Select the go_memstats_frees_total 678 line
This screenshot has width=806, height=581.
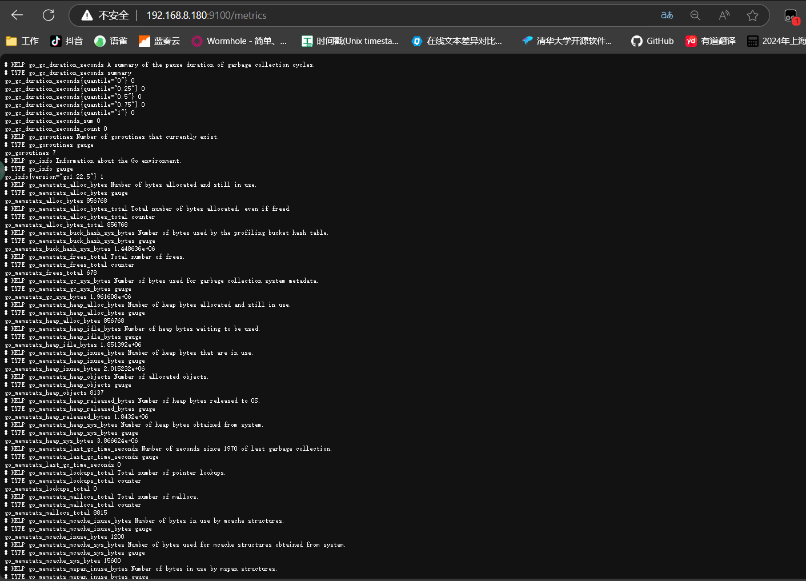(51, 273)
